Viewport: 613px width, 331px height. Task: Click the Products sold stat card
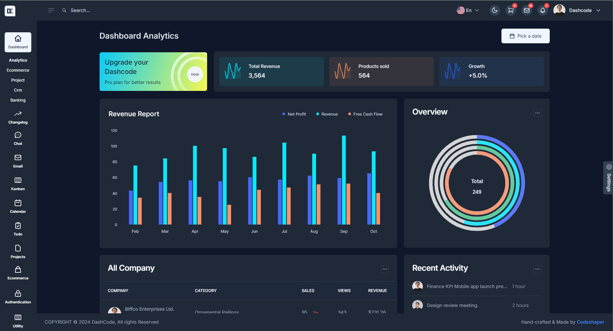(x=382, y=72)
